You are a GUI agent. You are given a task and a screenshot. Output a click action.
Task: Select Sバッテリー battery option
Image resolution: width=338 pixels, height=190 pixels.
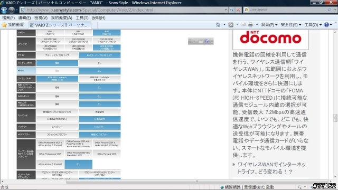tap(99, 127)
